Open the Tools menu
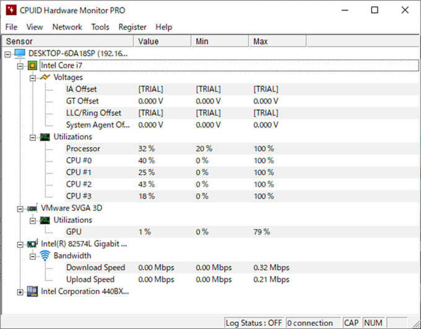The height and width of the screenshot is (329, 421). (x=100, y=27)
